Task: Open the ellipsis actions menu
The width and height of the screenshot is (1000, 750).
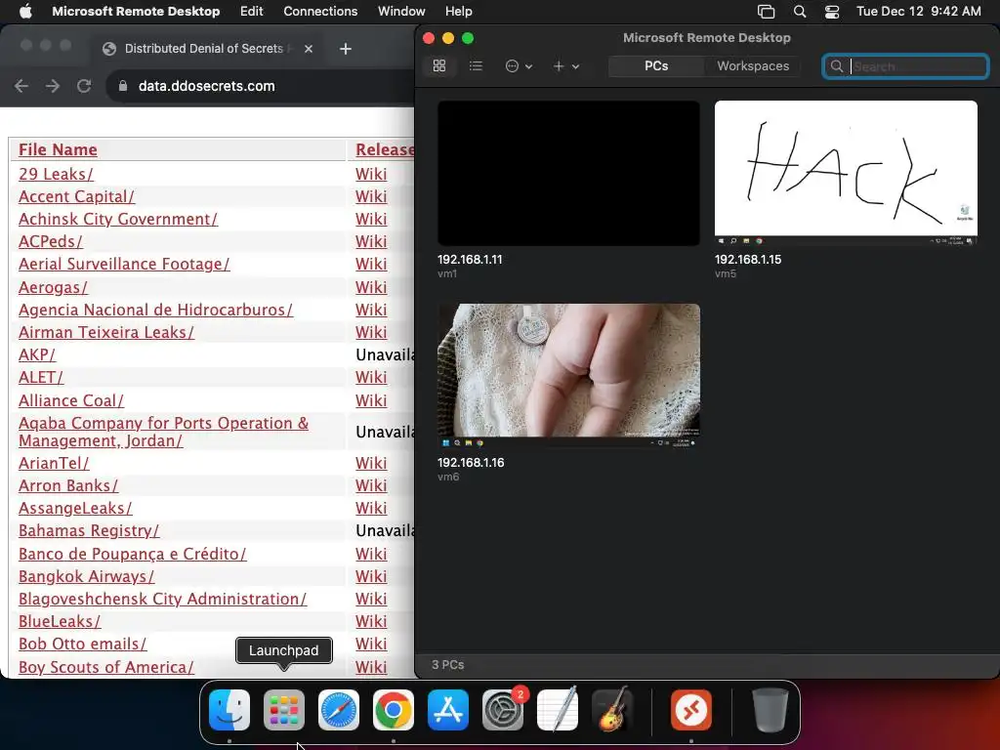Action: pyautogui.click(x=519, y=65)
